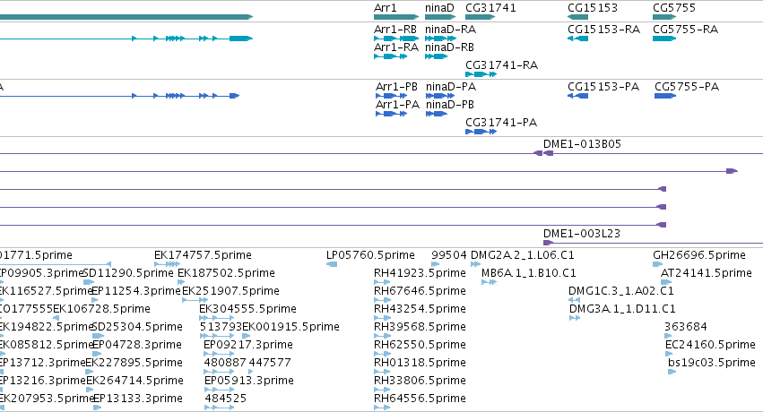Select EK264714.5prime label
Screen dimensions: 763x412
click(x=134, y=381)
